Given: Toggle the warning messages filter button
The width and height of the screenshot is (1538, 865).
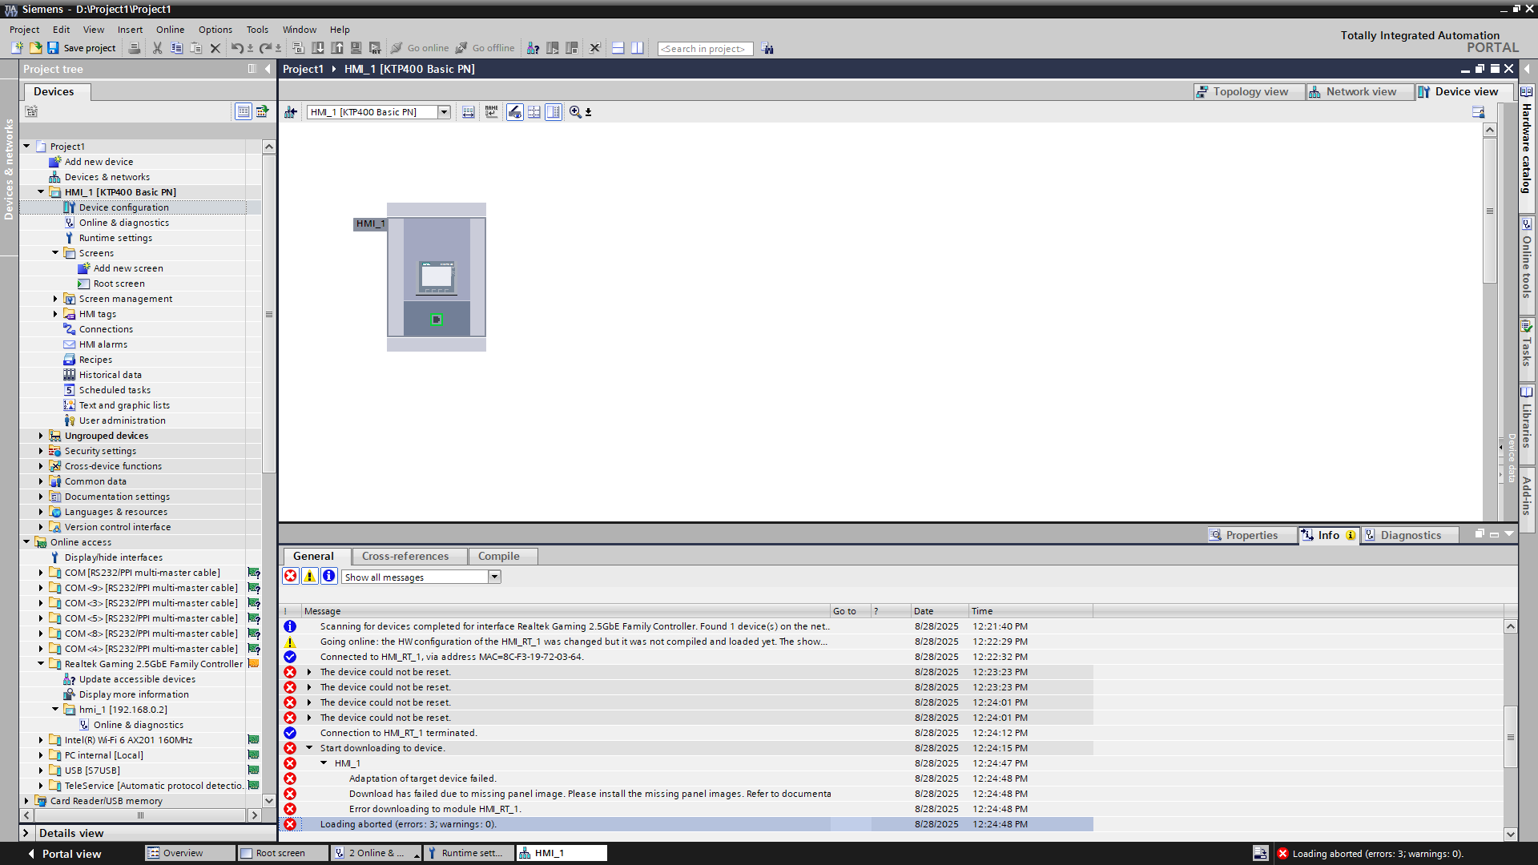Looking at the screenshot, I should [x=309, y=577].
